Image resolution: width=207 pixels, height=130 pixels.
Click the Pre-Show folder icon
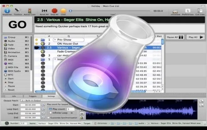(43, 40)
